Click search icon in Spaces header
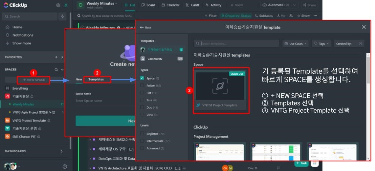Viewport: 375px width, 171px height. (56, 70)
